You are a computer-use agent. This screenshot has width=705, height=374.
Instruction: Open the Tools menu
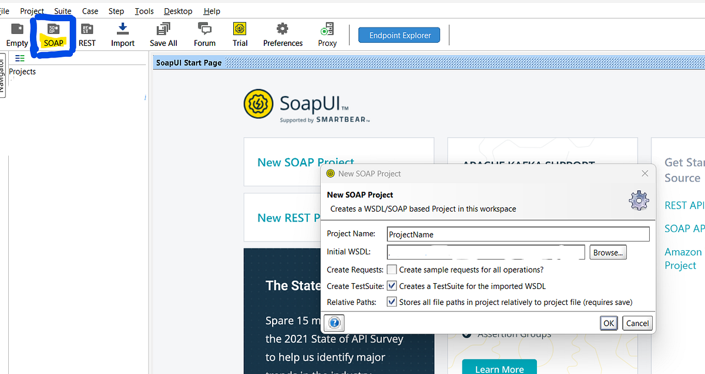pos(144,11)
